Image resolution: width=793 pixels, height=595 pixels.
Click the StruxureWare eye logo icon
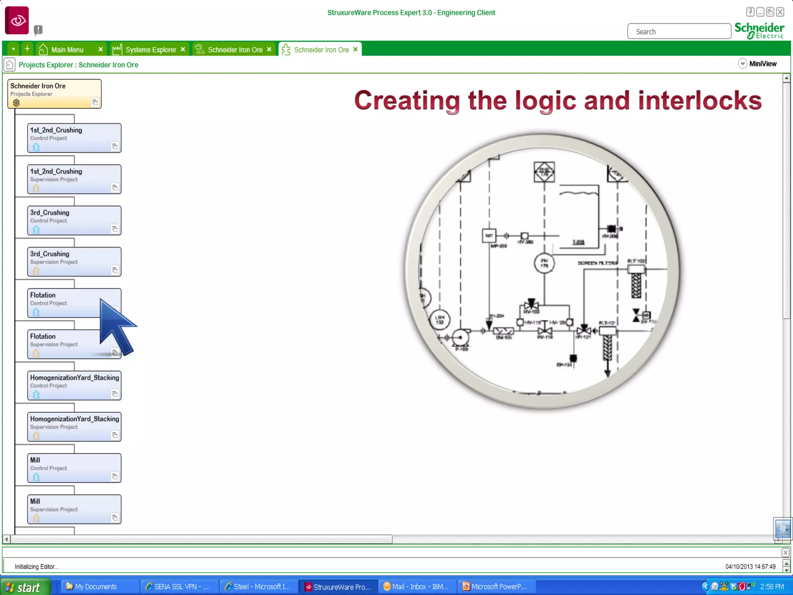[17, 20]
